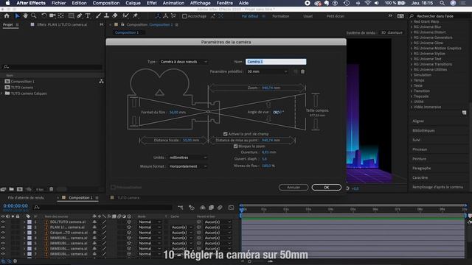This screenshot has height=265, width=472.
Task: Select the Zoom magnifier tool
Action: tap(34, 15)
